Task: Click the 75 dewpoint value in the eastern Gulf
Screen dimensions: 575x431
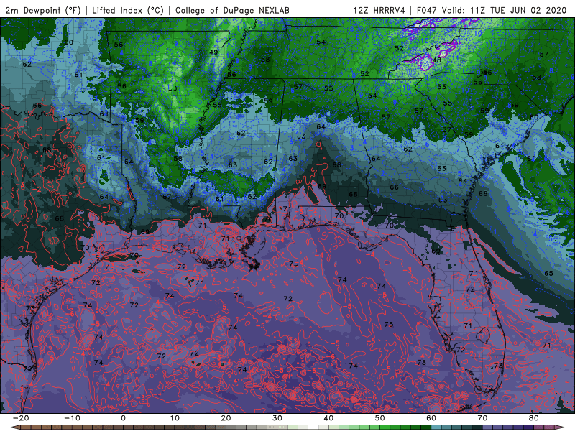Action: (389, 325)
